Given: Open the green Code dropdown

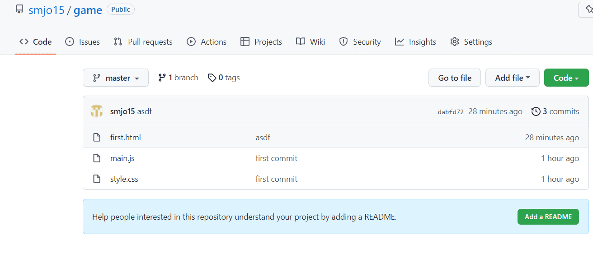Looking at the screenshot, I should [566, 78].
